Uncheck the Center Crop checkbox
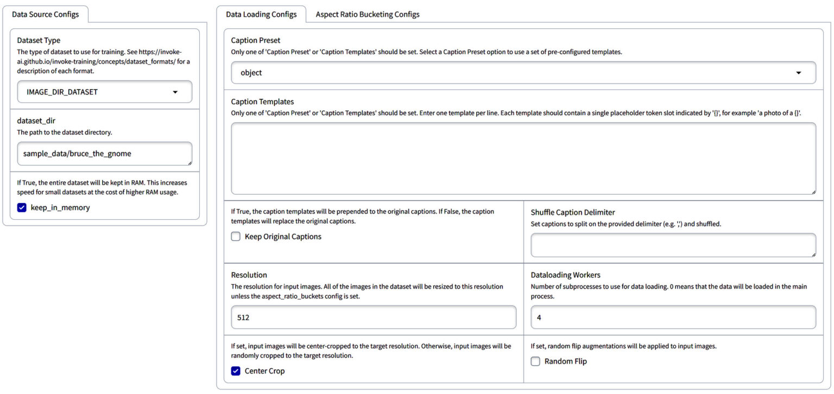The height and width of the screenshot is (394, 834). tap(236, 371)
